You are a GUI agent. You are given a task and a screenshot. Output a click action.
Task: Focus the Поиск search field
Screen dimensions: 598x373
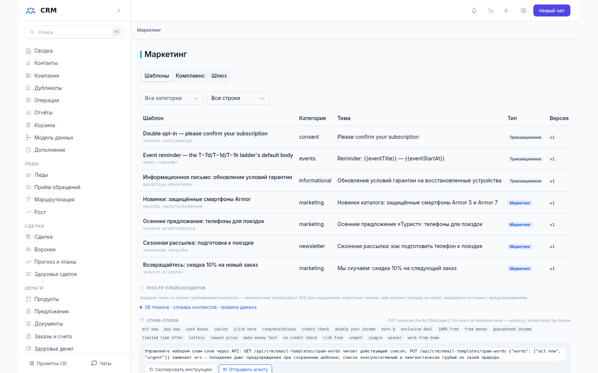point(74,32)
